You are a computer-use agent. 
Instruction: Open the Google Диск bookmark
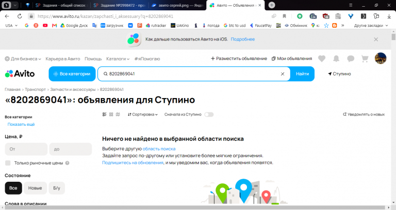[74, 25]
